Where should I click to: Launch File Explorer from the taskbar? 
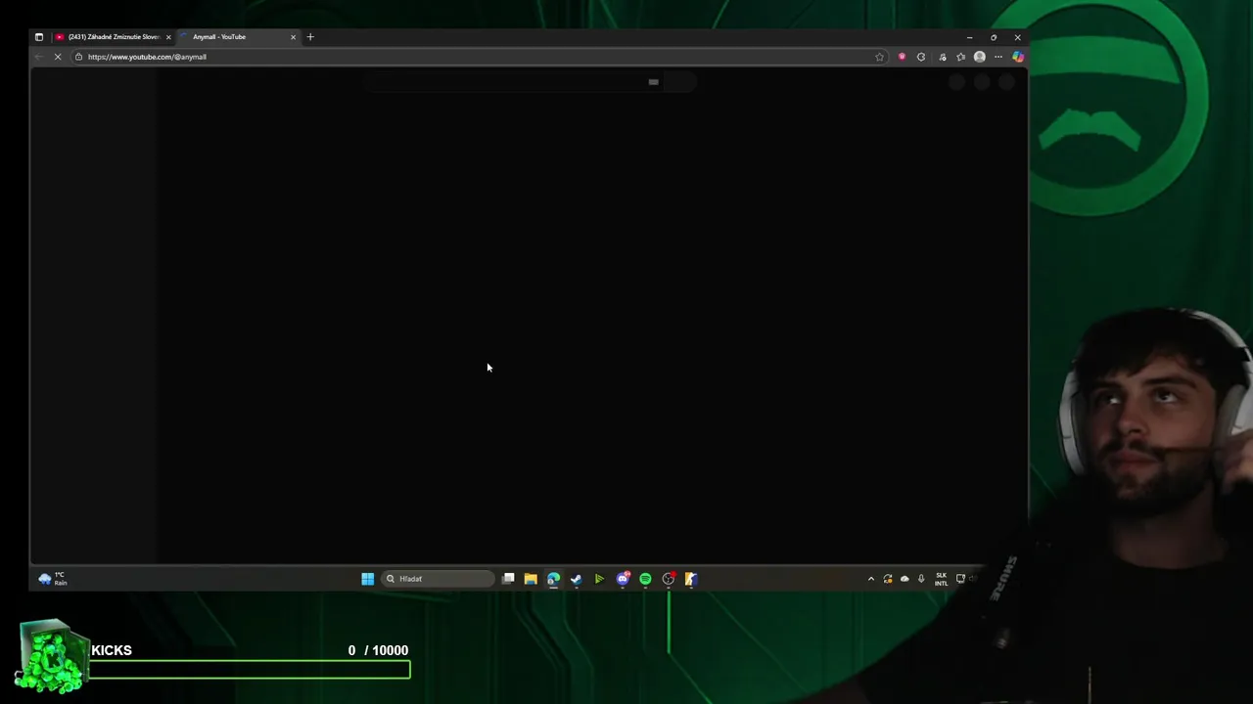coord(531,579)
